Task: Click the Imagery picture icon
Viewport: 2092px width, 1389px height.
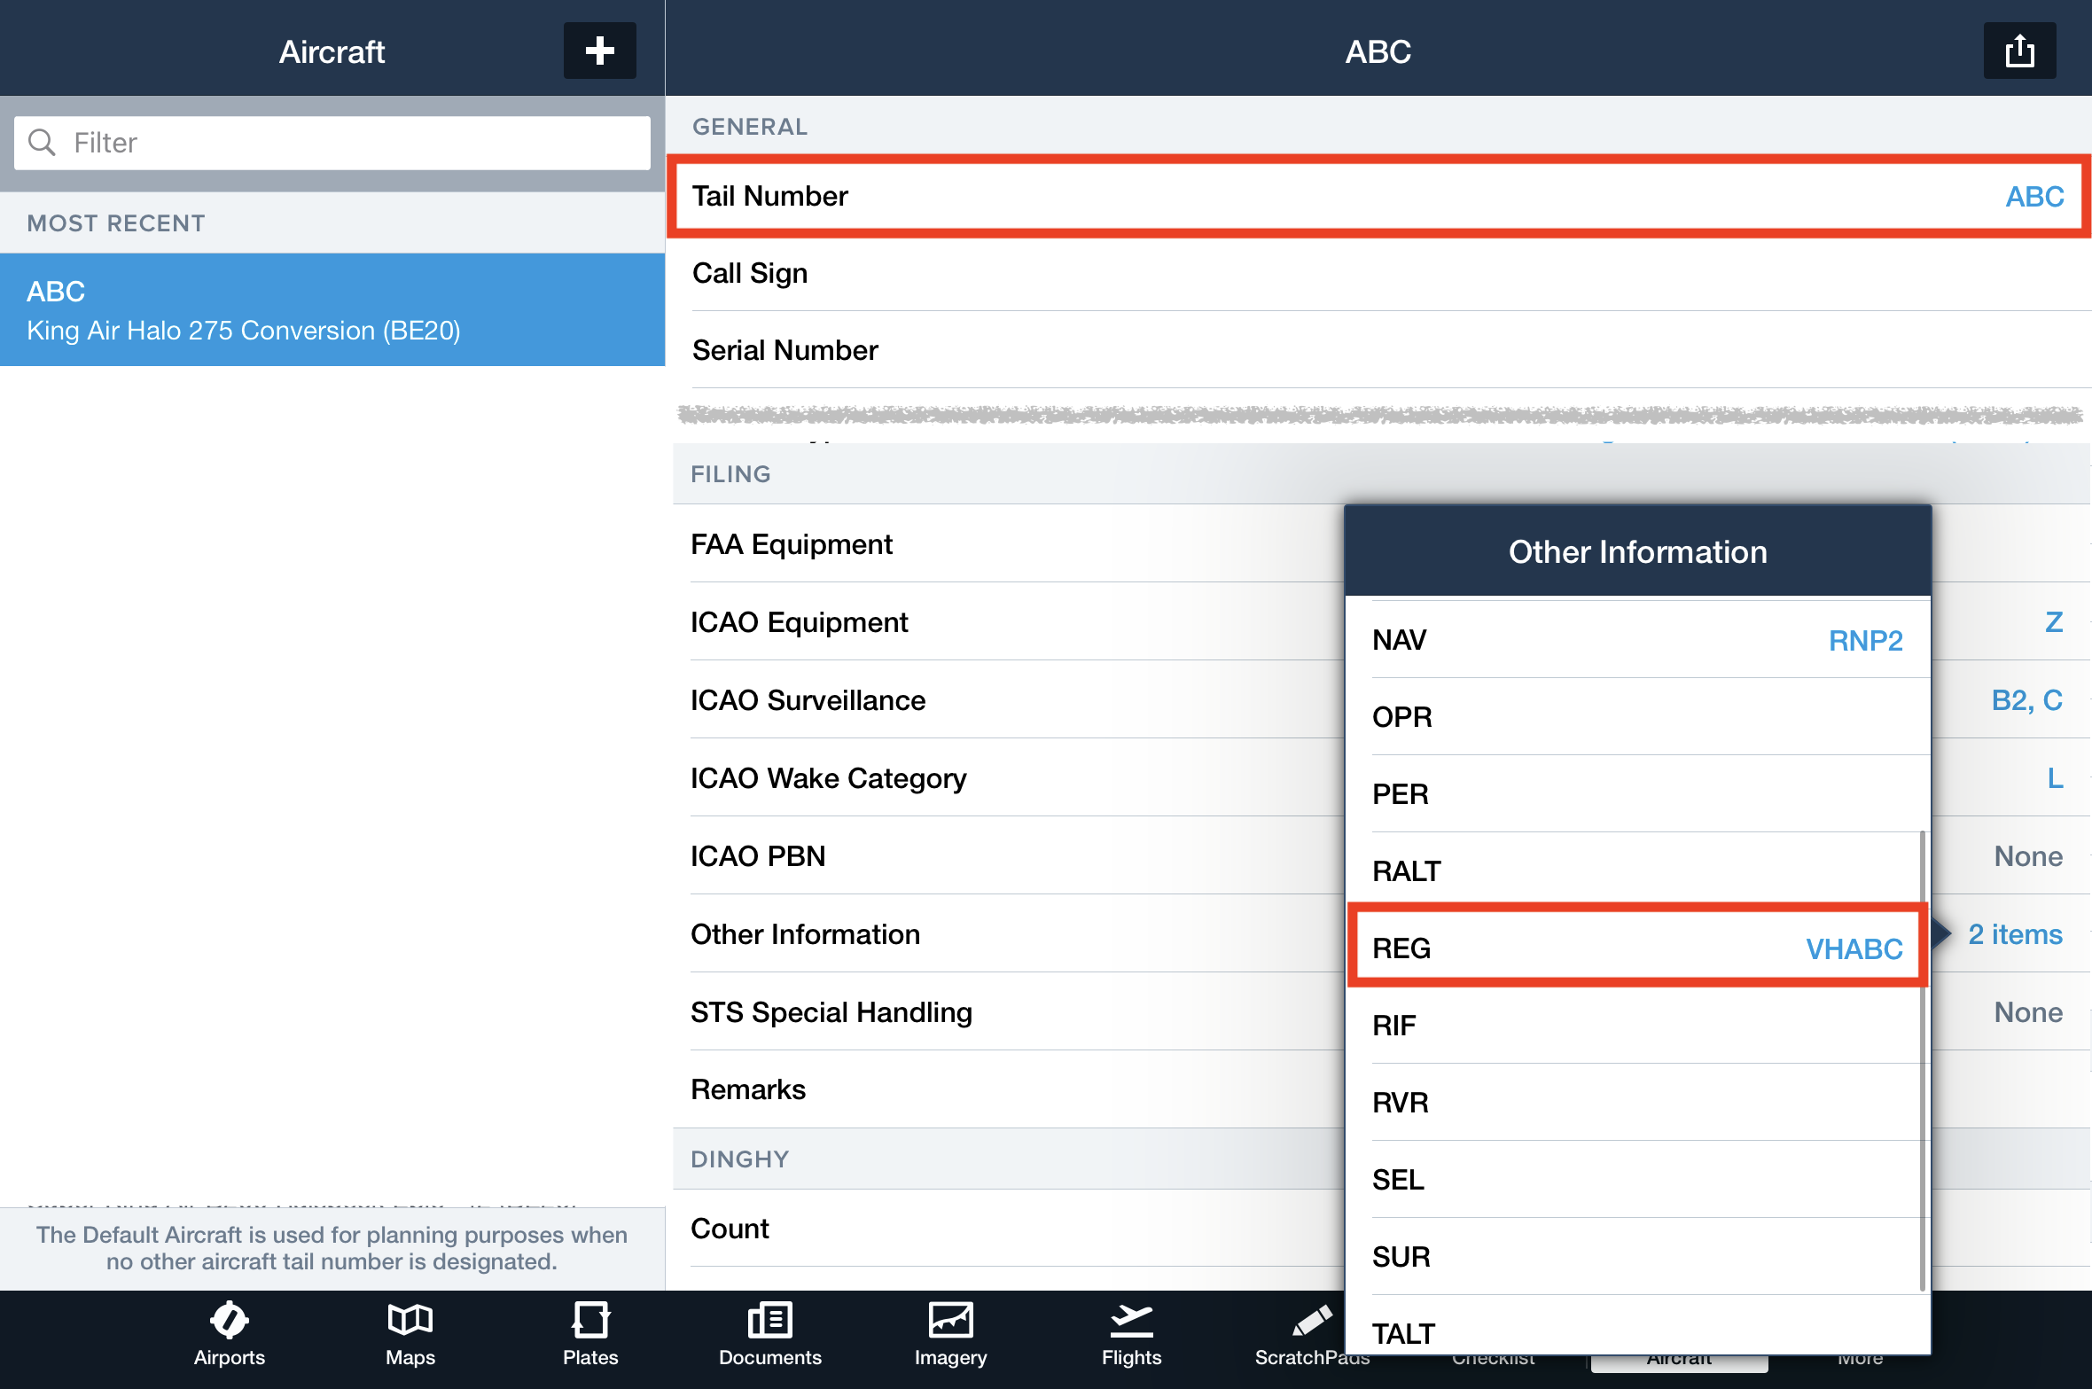Action: point(950,1320)
